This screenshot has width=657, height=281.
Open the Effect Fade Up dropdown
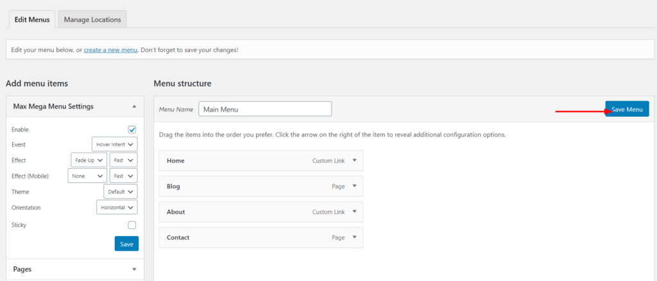click(x=89, y=160)
